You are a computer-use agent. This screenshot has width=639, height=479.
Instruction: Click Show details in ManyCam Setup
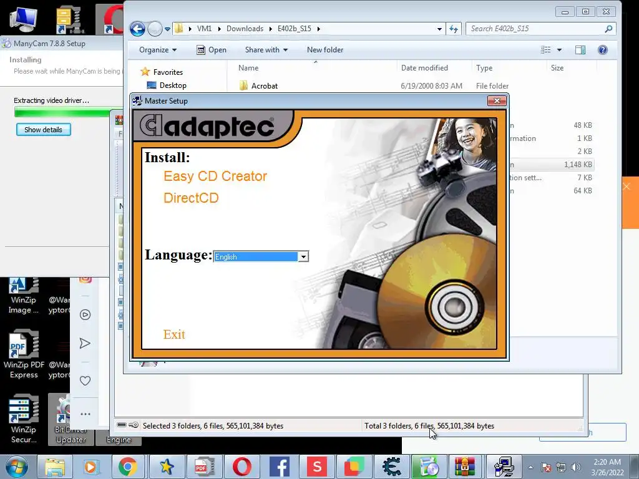pos(44,130)
